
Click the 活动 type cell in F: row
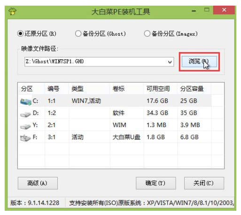click(78, 137)
